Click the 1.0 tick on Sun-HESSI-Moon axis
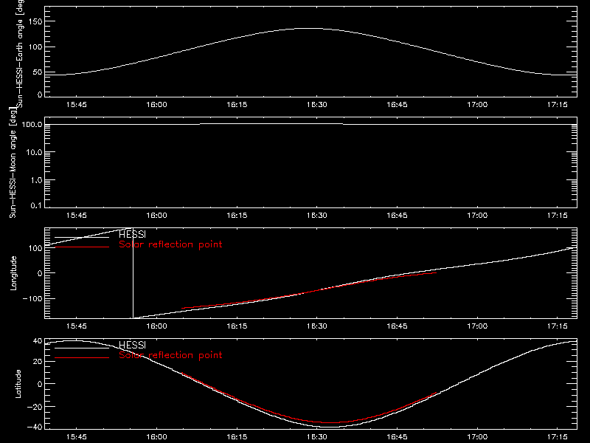Image resolution: width=590 pixels, height=443 pixels. point(36,180)
